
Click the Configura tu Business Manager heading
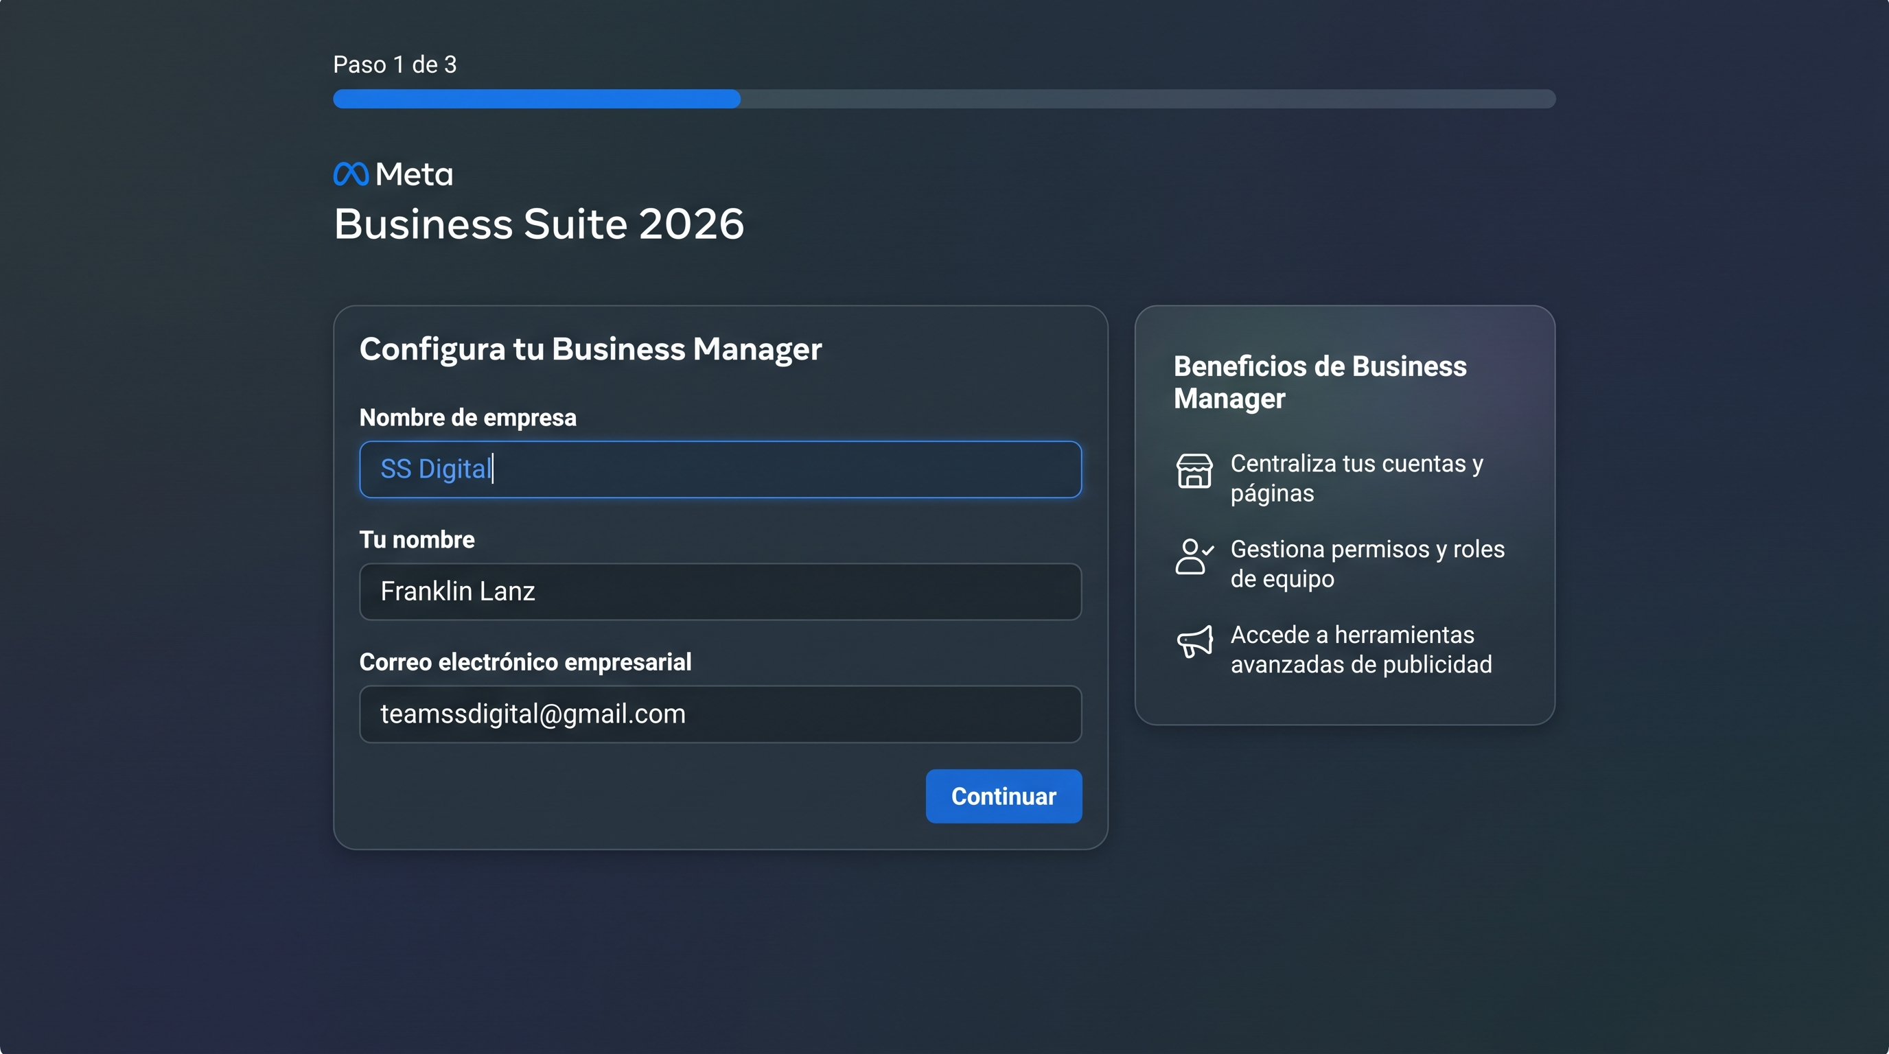coord(590,349)
